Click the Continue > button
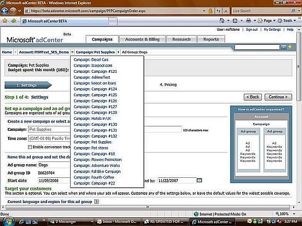 tap(278, 97)
